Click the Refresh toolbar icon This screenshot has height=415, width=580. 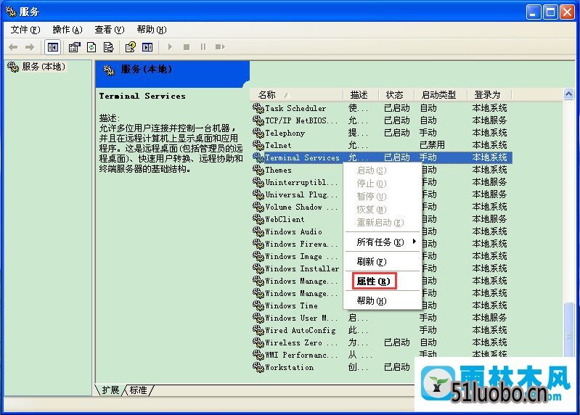pos(91,47)
